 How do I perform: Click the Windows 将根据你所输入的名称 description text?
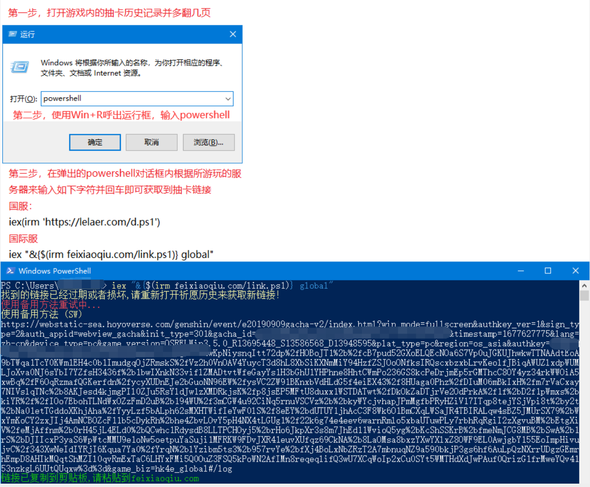(132, 68)
